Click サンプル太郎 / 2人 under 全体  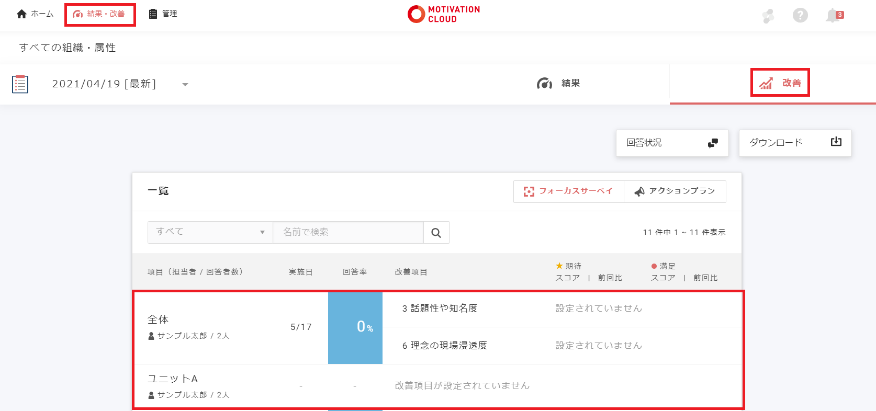tap(189, 336)
